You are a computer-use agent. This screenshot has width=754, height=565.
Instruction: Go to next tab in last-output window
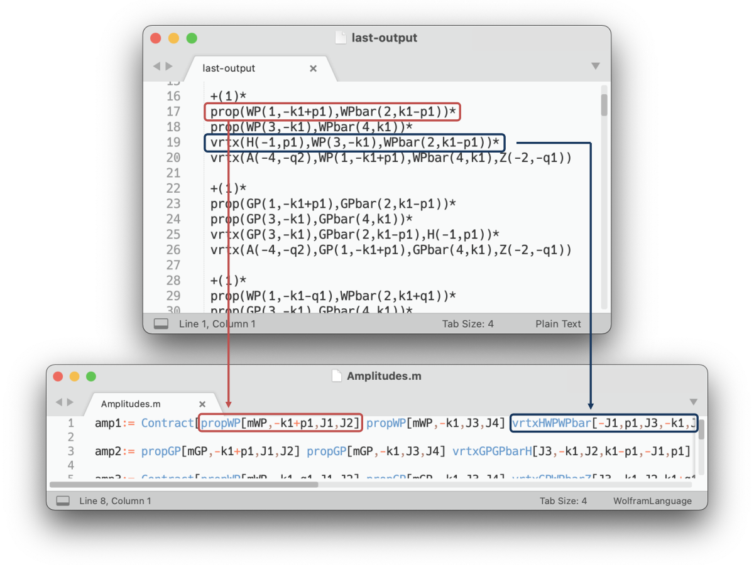coord(168,66)
